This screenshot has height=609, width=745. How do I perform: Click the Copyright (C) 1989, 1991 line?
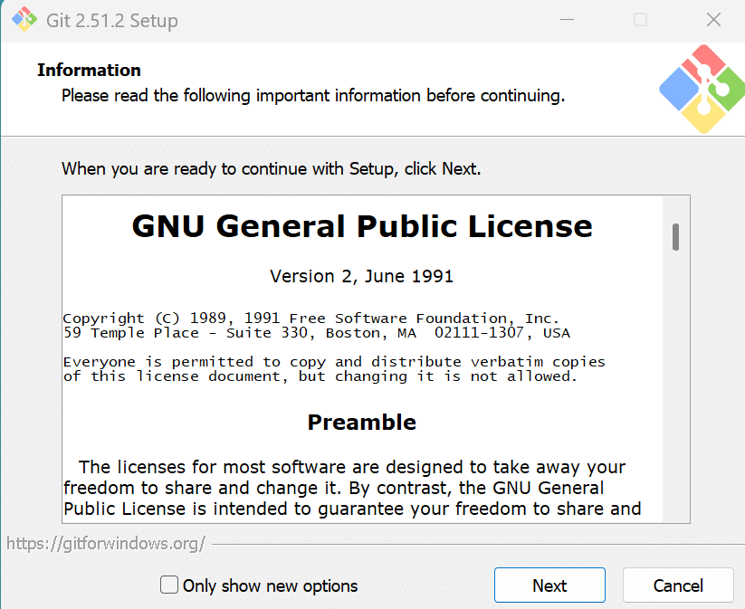pyautogui.click(x=310, y=318)
